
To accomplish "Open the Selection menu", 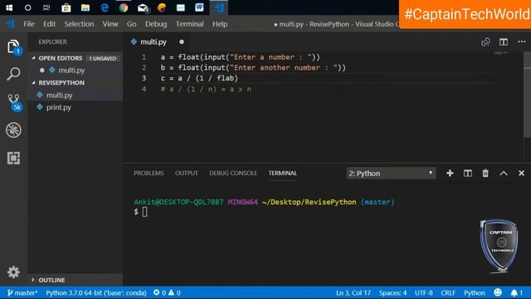I will point(79,24).
